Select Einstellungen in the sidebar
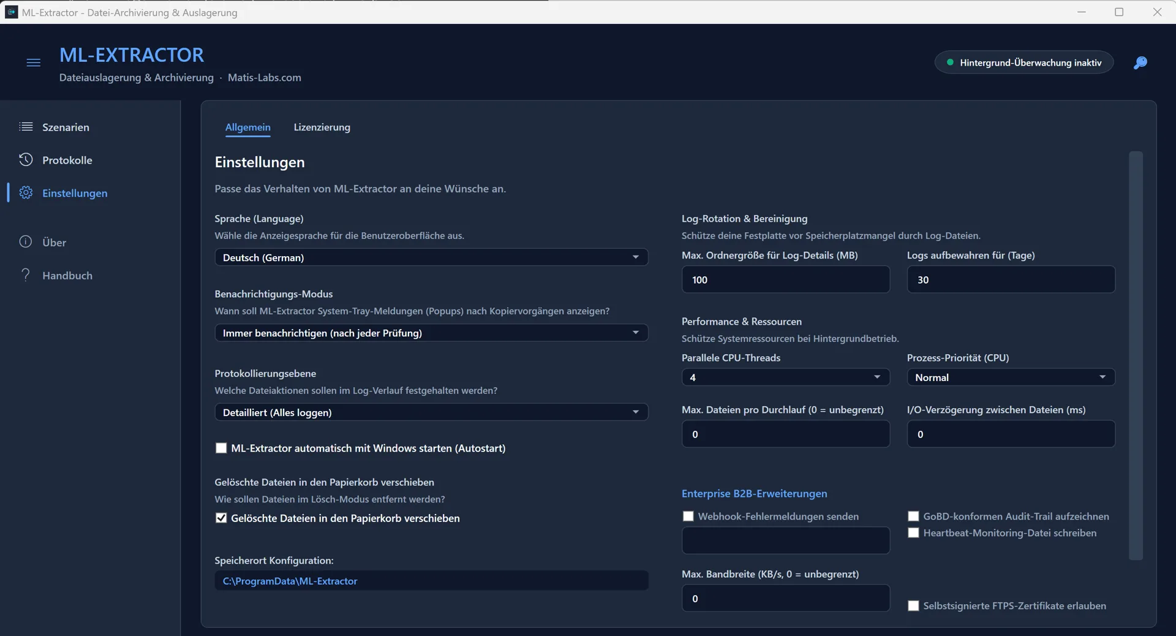 click(x=75, y=193)
